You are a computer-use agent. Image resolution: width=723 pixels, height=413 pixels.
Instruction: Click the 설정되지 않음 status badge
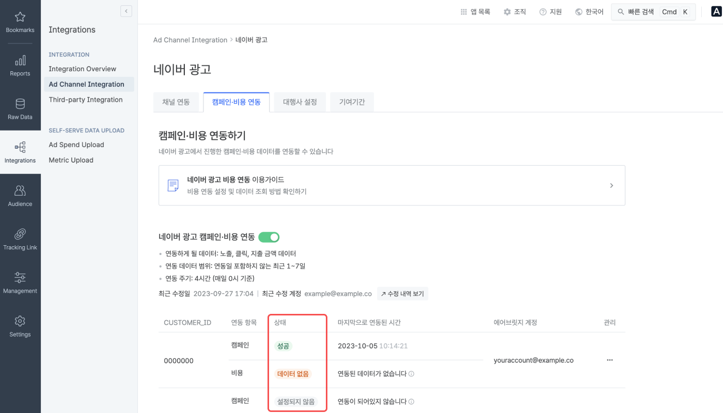[296, 402]
